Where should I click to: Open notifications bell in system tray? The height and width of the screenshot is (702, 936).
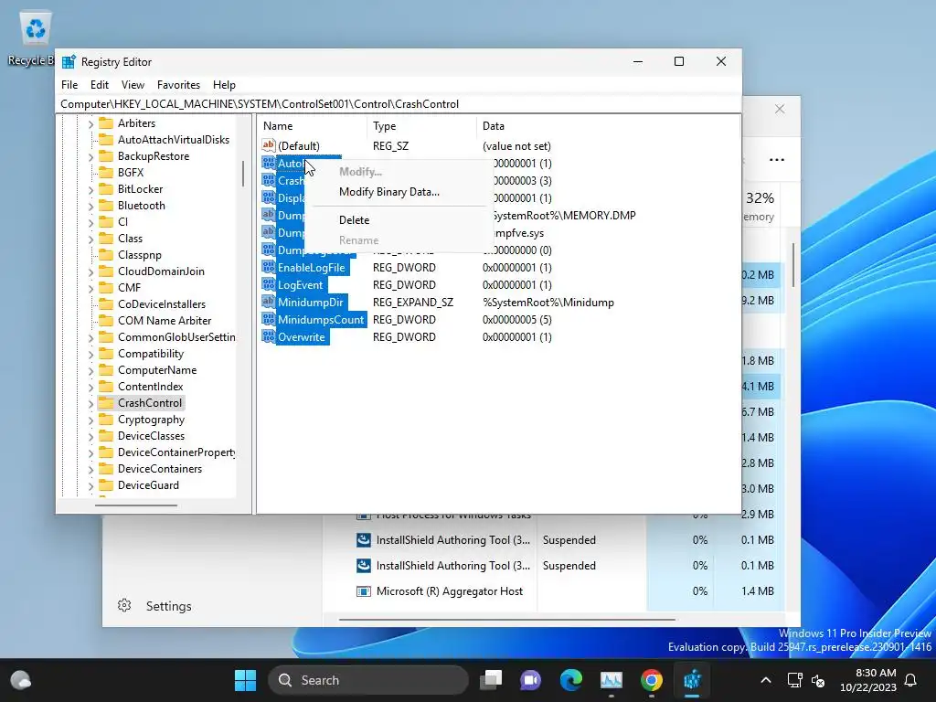(x=911, y=680)
